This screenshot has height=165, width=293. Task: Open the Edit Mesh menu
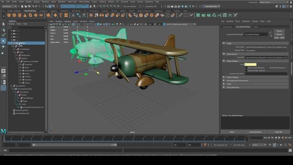(62, 2)
